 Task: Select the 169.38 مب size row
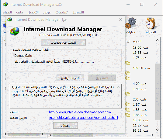[x=141, y=68]
